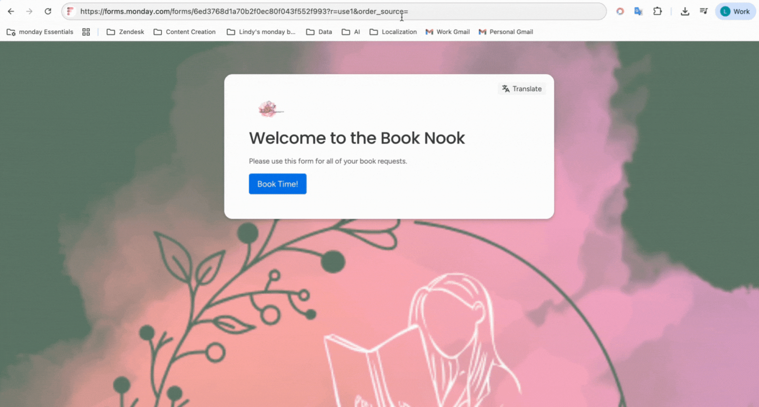Screen dimensions: 759x407
Task: Open the browser Extensions puzzle icon
Action: click(x=658, y=11)
